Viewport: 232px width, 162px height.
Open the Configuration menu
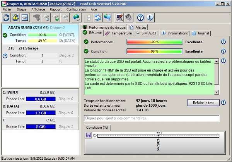click(76, 9)
